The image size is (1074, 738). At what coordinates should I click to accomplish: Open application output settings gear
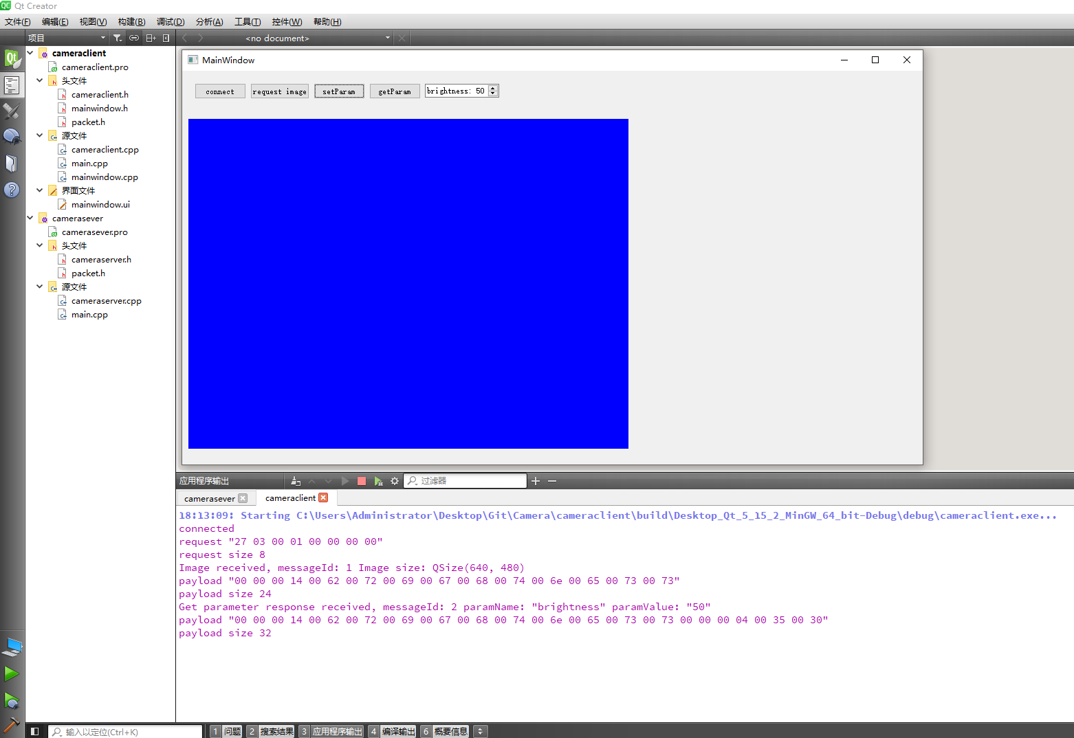[x=395, y=481]
